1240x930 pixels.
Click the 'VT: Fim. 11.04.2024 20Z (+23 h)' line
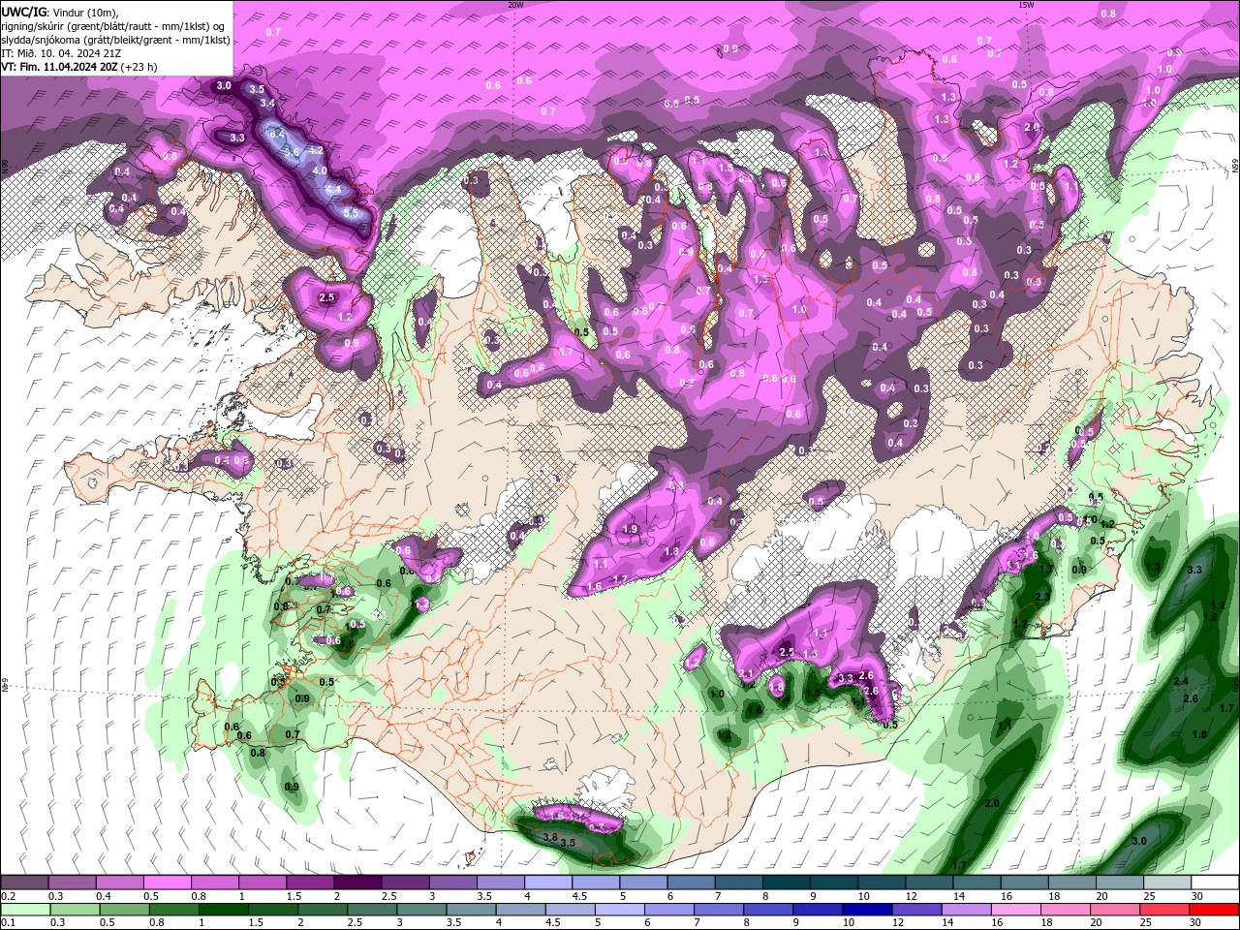pyautogui.click(x=79, y=67)
